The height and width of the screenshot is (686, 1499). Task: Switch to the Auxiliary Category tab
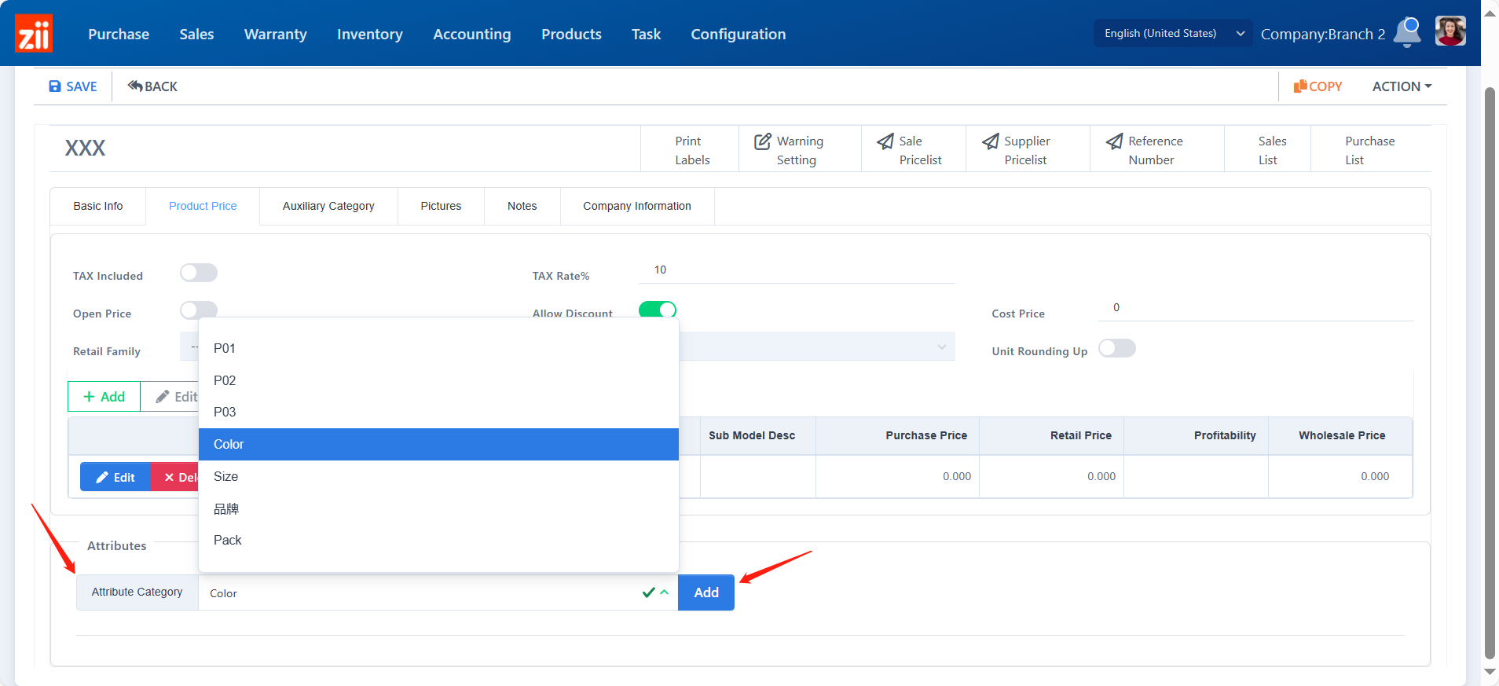coord(328,206)
